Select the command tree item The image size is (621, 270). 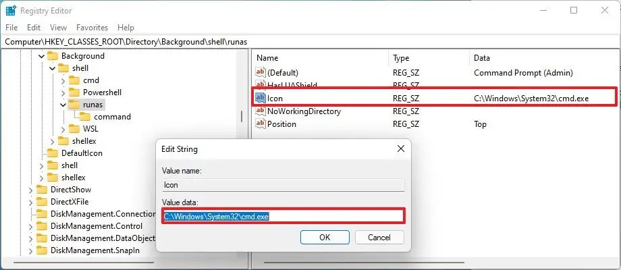point(113,117)
